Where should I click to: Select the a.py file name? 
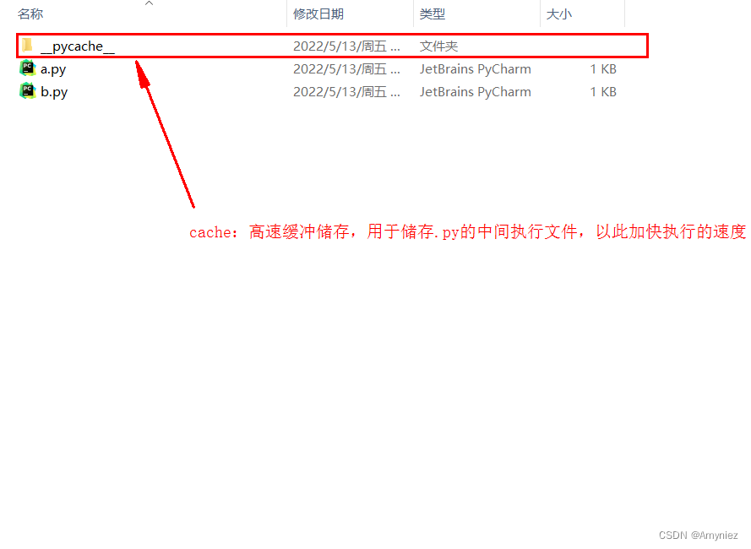[53, 69]
